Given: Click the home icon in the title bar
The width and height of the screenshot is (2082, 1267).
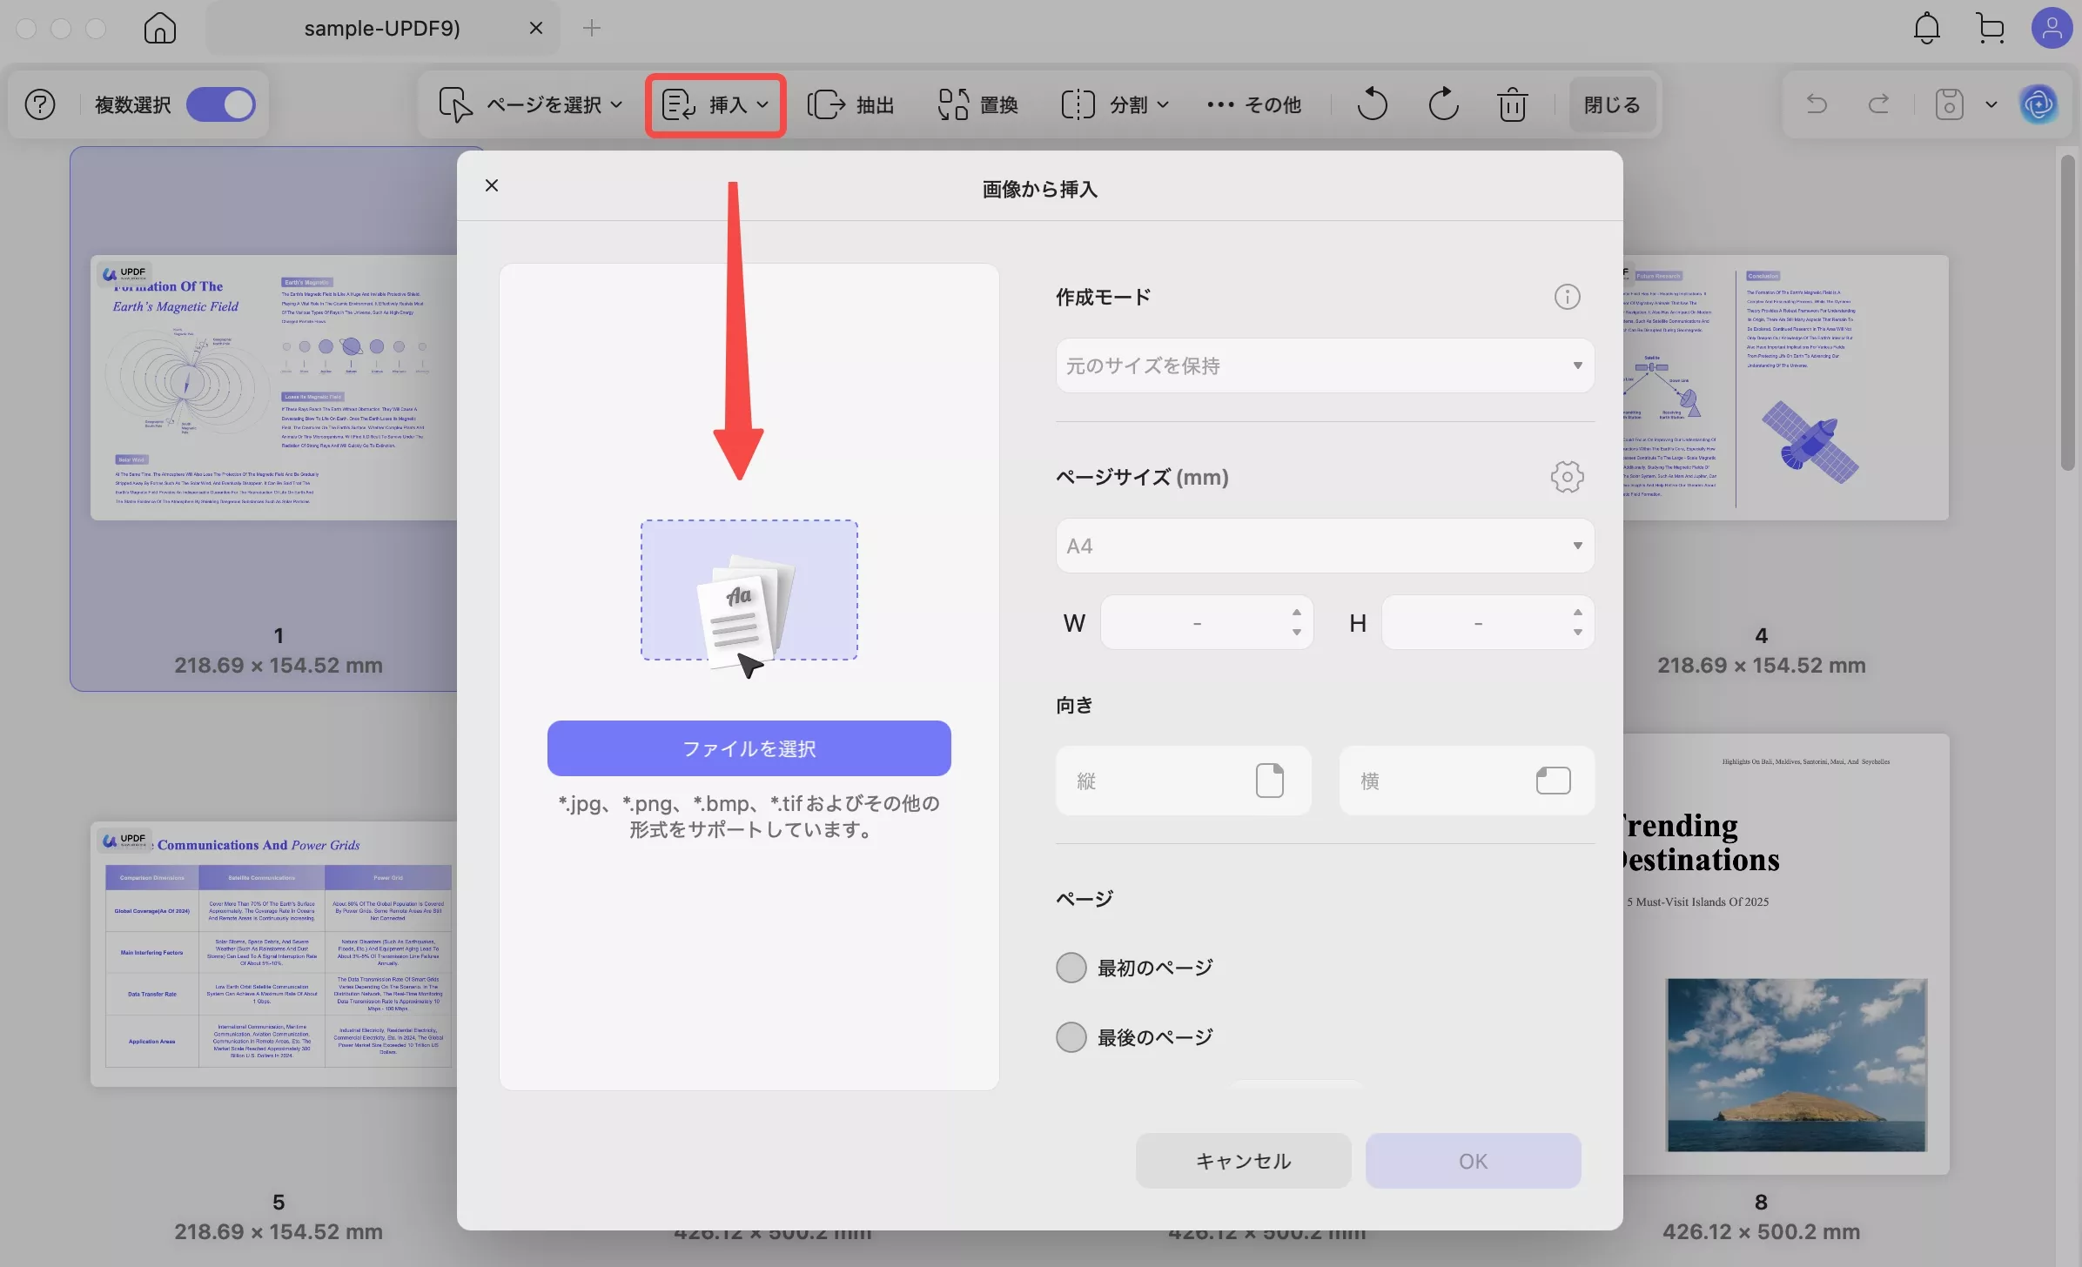Looking at the screenshot, I should click(x=159, y=28).
